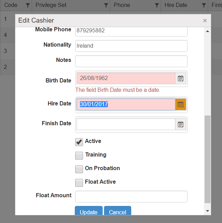
Task: Click the dialog scrollbar up arrow
Action: [x=207, y=31]
